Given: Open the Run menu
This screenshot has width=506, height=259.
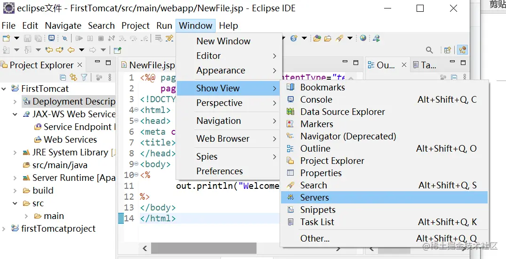Looking at the screenshot, I should coord(164,25).
